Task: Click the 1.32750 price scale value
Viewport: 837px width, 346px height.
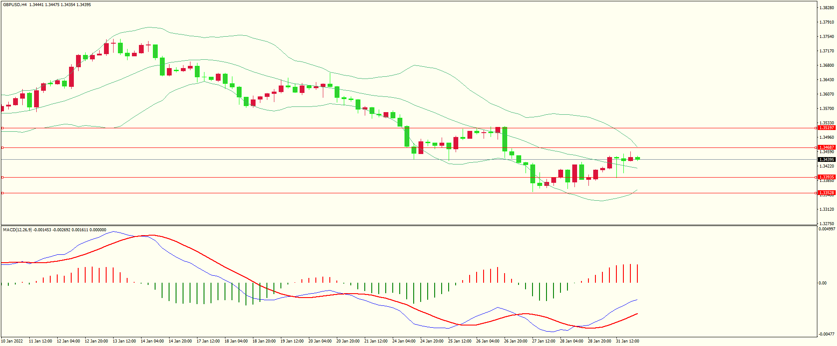Action: pos(827,224)
